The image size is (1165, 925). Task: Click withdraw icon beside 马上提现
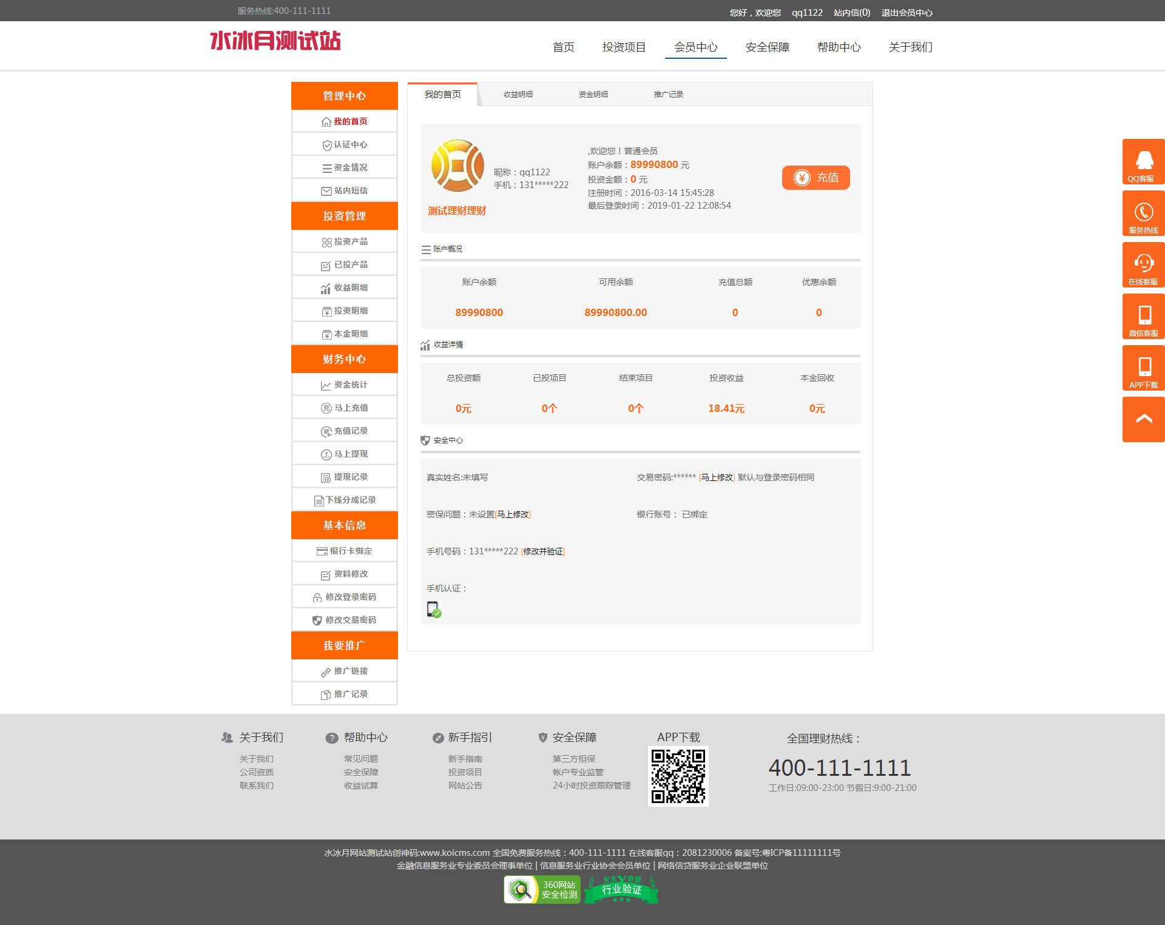coord(326,454)
